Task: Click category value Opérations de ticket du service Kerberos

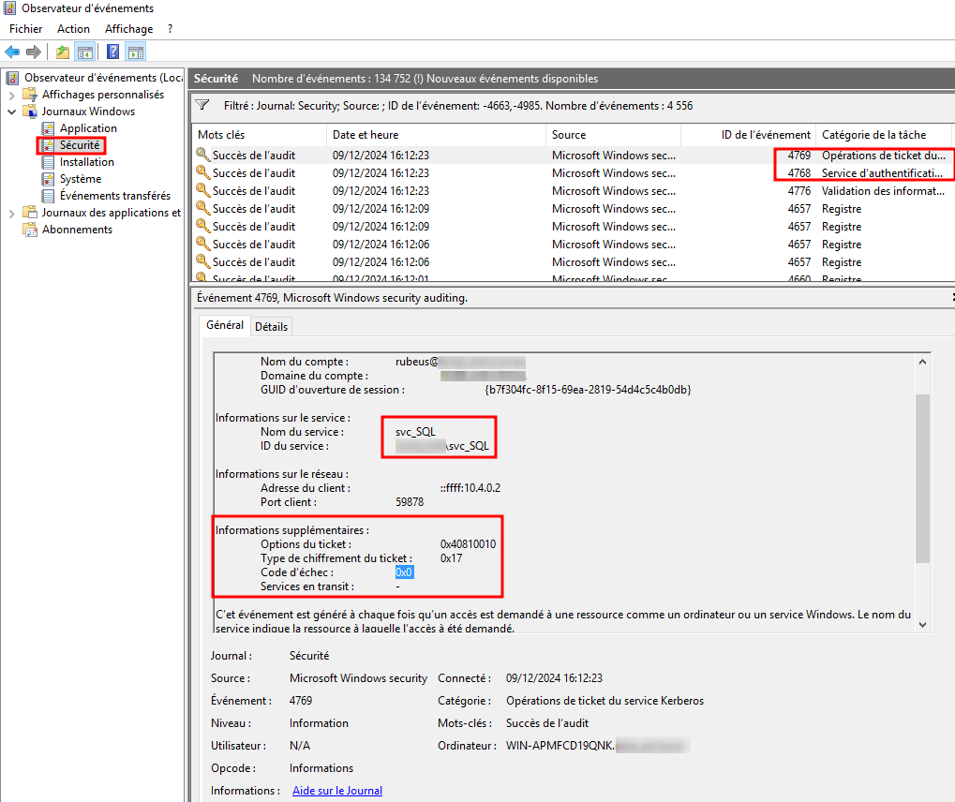Action: 604,701
